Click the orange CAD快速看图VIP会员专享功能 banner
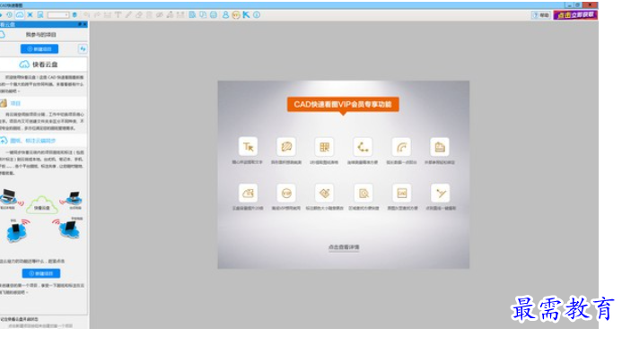The height and width of the screenshot is (337, 622). click(x=343, y=105)
